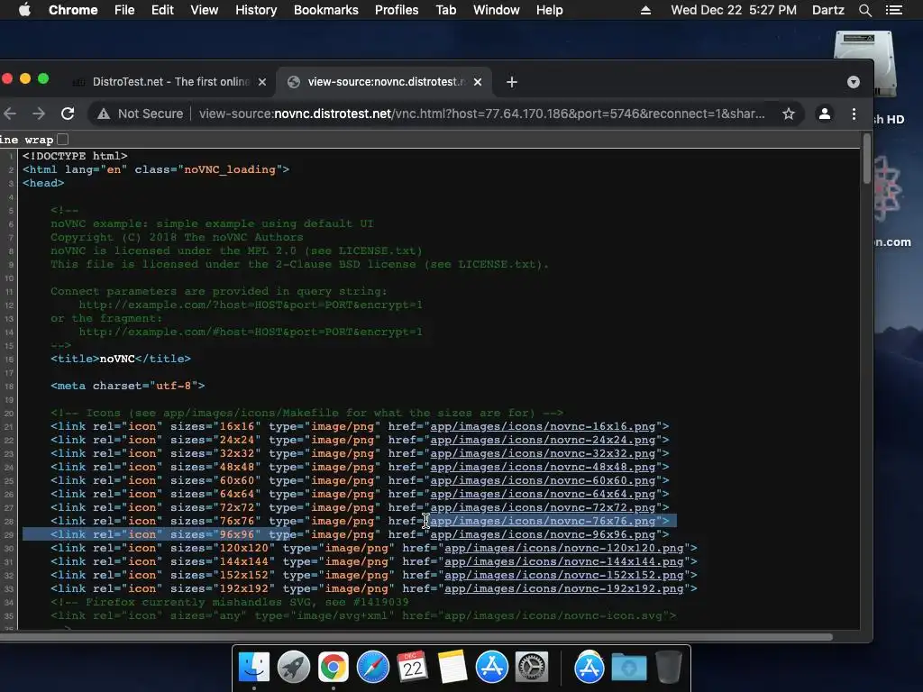The image size is (923, 692).
Task: Open the novnc-48x48.png link
Action: tap(543, 468)
